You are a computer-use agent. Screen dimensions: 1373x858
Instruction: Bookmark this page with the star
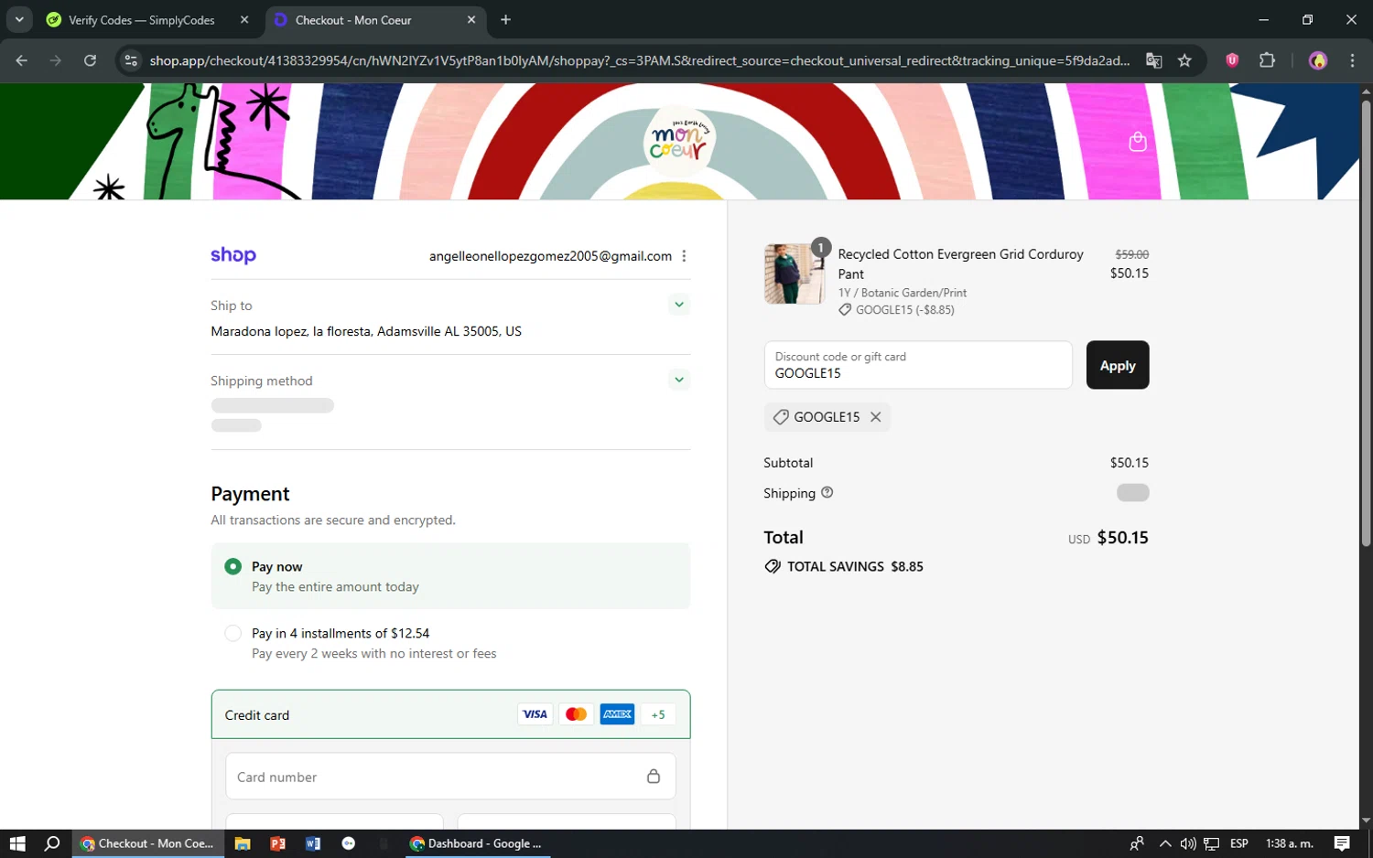tap(1184, 60)
